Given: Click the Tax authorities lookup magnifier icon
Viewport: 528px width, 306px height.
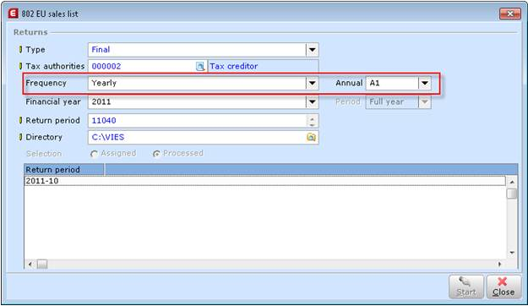Looking at the screenshot, I should pos(200,67).
